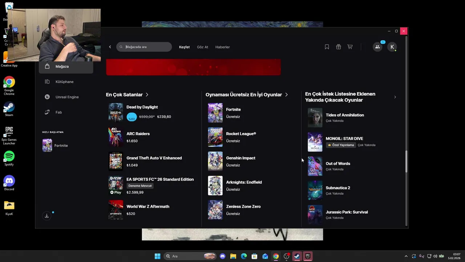Click the Mağazada ara search field

click(x=144, y=47)
